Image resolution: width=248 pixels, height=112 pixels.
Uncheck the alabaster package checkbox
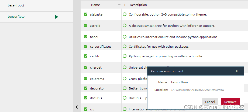click(86, 14)
